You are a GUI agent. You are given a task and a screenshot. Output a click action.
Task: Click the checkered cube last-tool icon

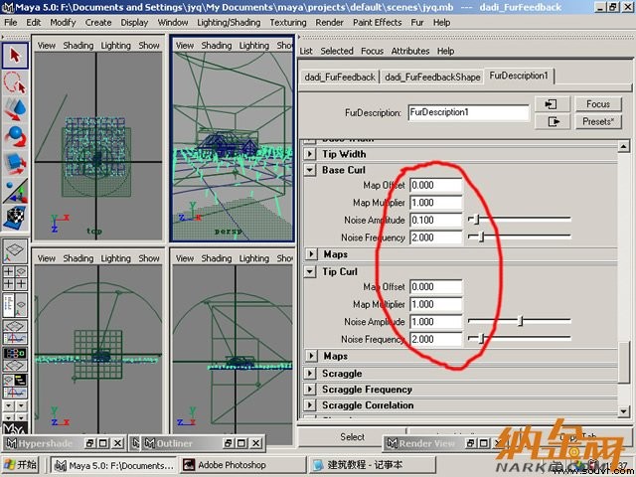(x=15, y=217)
